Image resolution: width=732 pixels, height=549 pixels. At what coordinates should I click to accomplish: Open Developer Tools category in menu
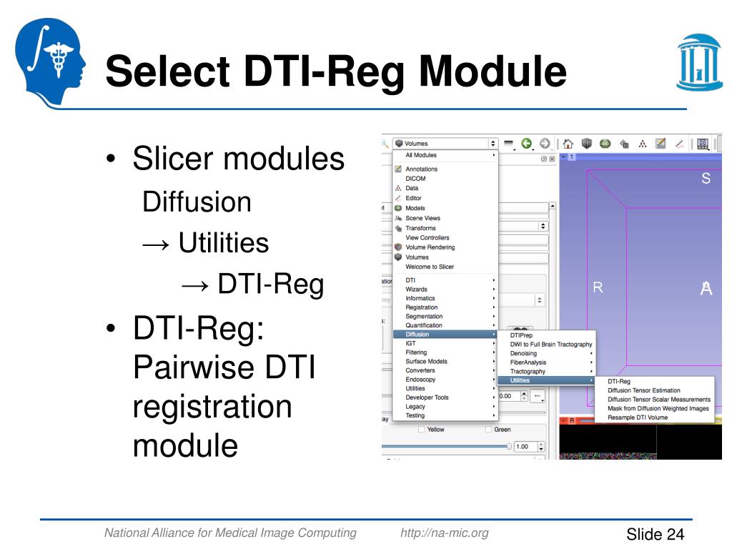445,397
